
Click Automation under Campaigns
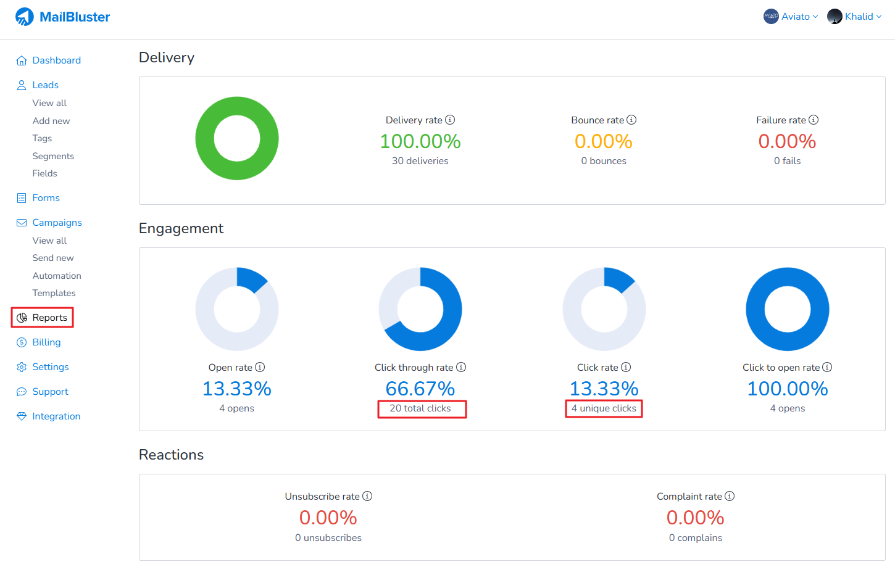pos(57,276)
